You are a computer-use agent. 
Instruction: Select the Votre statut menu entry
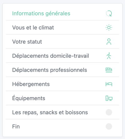coord(27,42)
